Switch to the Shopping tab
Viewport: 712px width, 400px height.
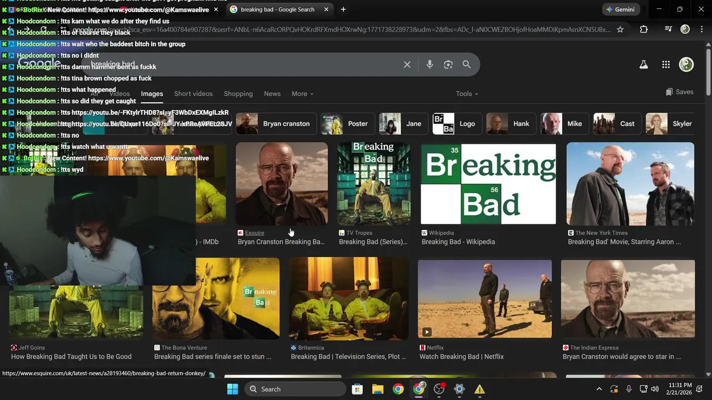click(x=238, y=94)
